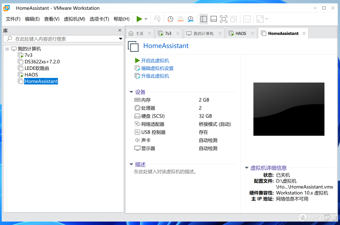Screen dimensions: 340x225
Task: Collapse the 虚拟机详细信息 section
Action: click(x=246, y=168)
